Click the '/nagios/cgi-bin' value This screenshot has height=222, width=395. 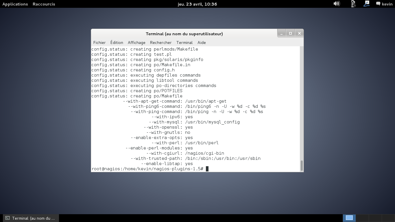pos(204,153)
